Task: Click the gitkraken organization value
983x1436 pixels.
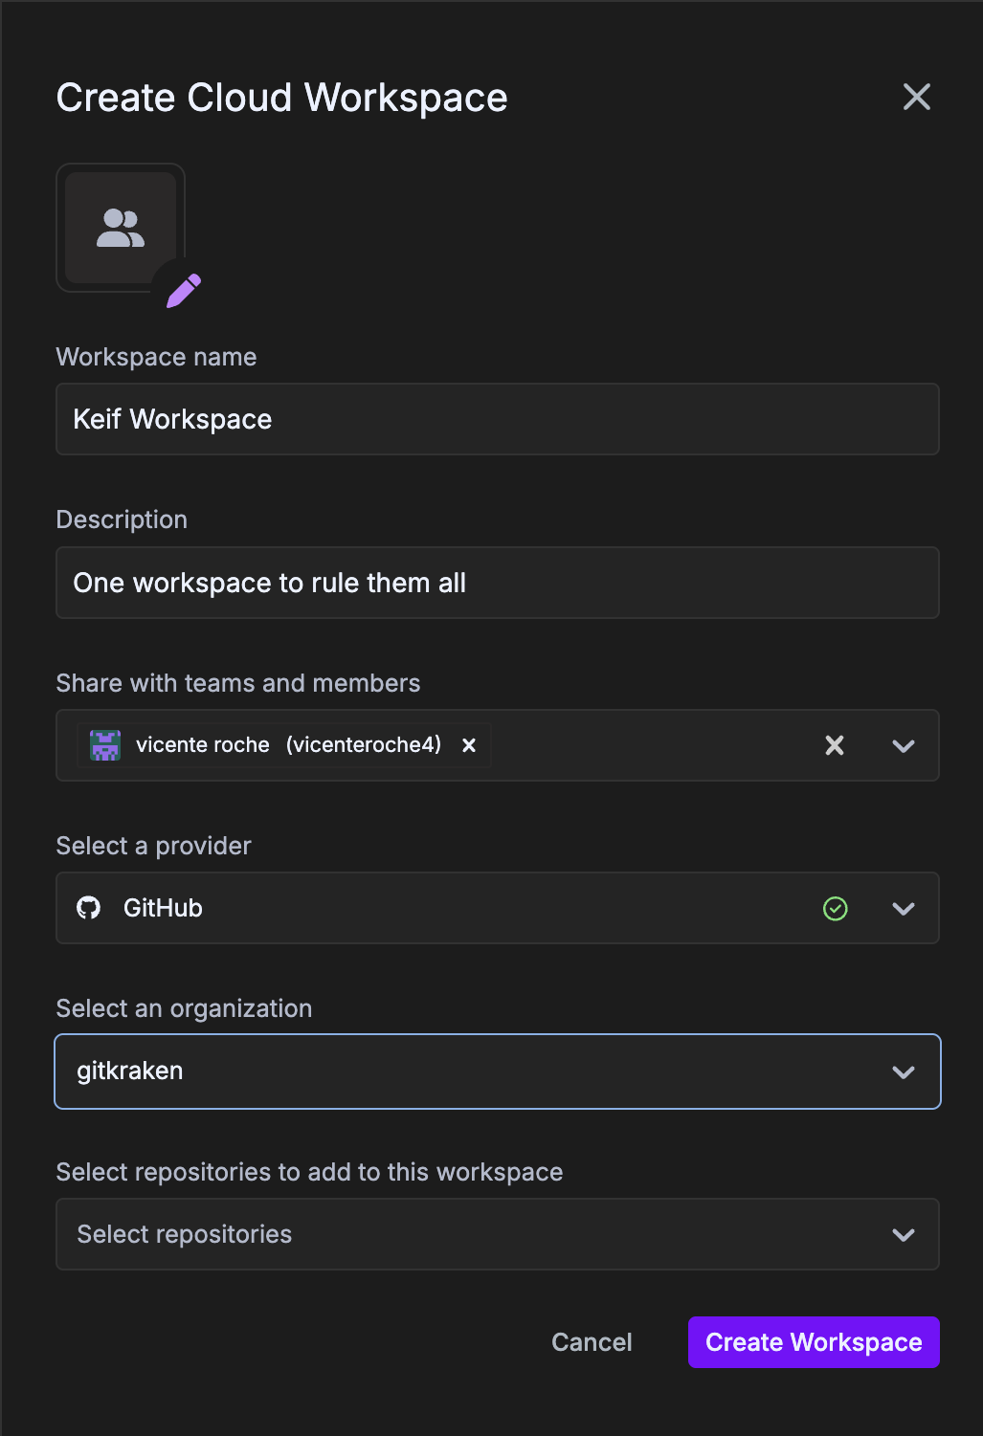Action: (129, 1071)
